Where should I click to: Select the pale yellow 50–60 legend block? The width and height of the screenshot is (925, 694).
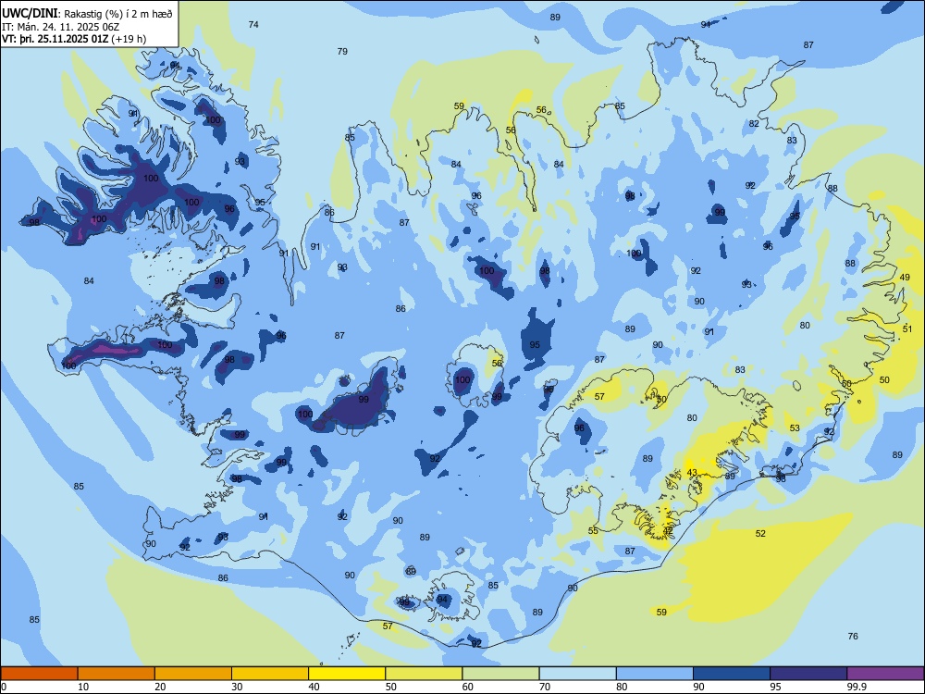(424, 674)
